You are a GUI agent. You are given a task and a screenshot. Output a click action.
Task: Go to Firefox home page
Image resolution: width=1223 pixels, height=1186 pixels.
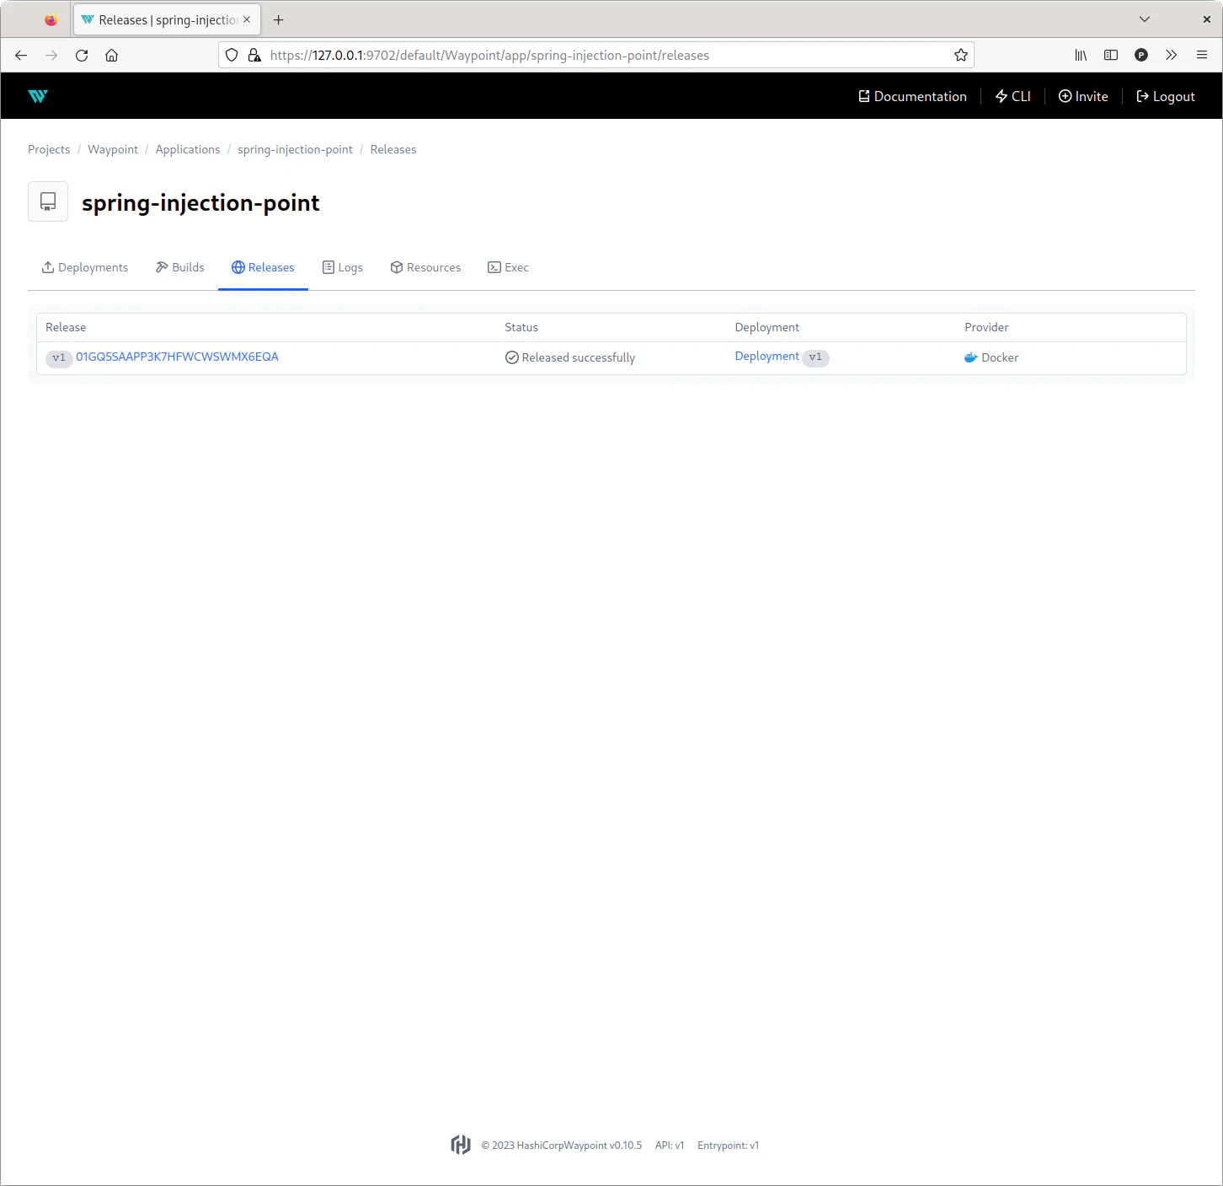tap(111, 56)
